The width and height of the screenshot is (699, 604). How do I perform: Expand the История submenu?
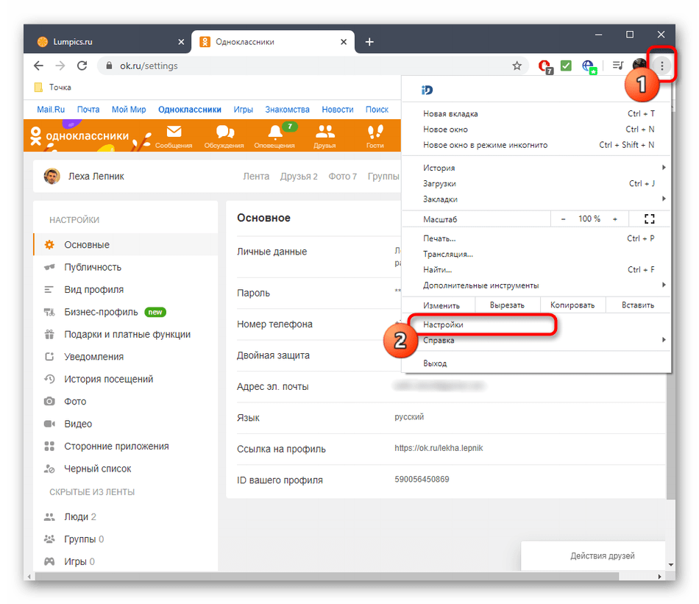[x=439, y=168]
